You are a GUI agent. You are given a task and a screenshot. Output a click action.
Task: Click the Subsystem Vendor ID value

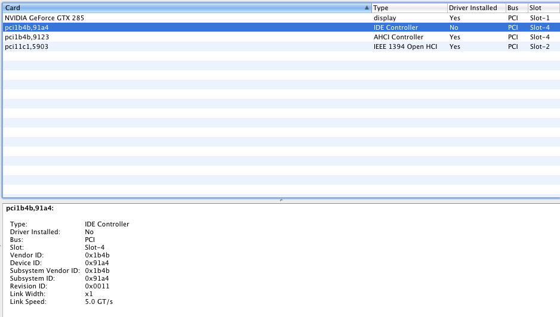pos(97,271)
